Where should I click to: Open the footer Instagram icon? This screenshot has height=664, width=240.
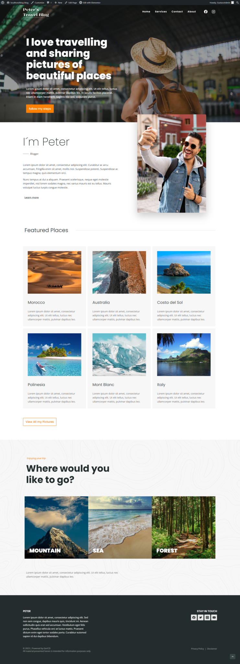coord(207,617)
